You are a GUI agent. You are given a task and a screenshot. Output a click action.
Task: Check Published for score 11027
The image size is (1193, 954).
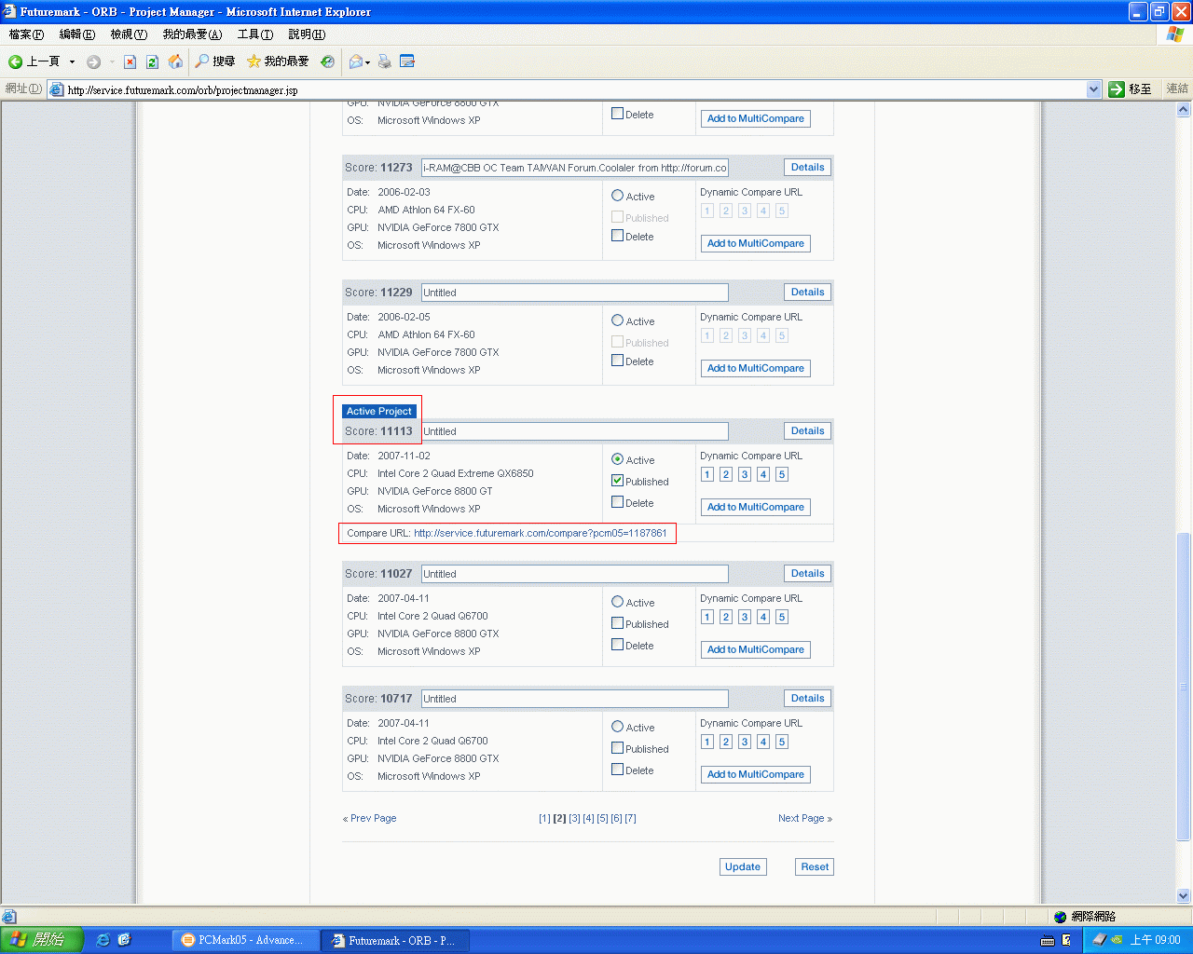click(x=617, y=623)
